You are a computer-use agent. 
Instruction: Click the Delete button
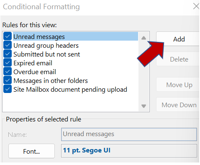[x=178, y=59]
